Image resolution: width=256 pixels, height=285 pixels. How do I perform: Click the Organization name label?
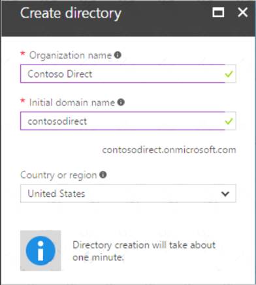(71, 55)
